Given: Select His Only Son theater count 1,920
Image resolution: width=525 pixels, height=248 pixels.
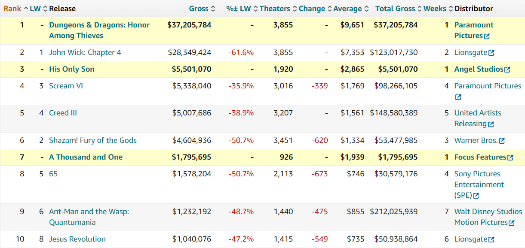Looking at the screenshot, I should click(x=283, y=69).
